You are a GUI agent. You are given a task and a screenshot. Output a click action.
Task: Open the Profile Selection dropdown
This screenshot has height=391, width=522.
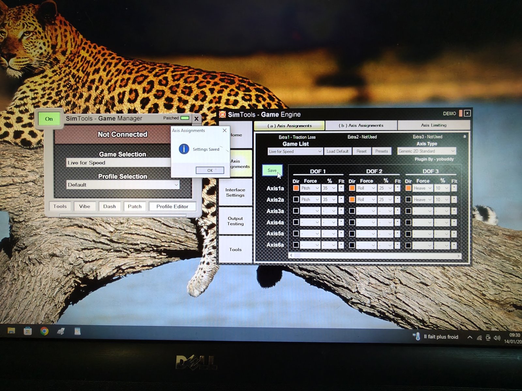[x=123, y=185]
